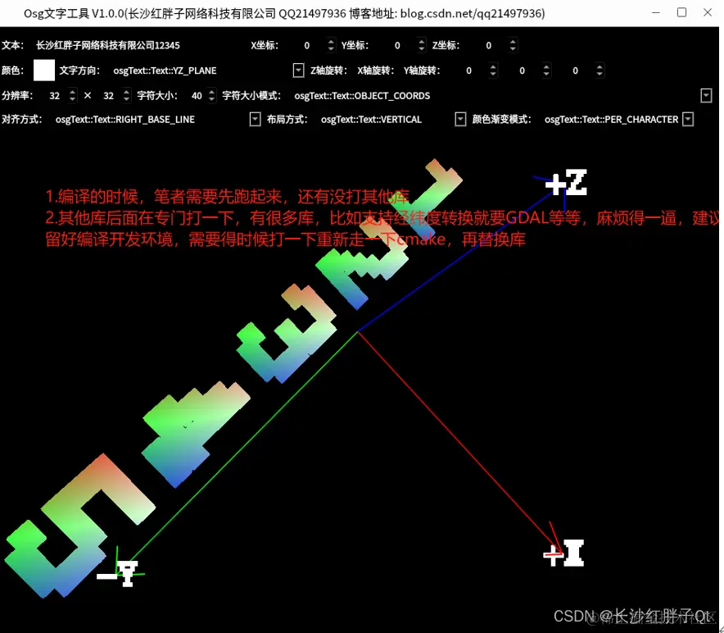This screenshot has height=633, width=724.
Task: Increment the Z坐标 spinner
Action: [513, 42]
